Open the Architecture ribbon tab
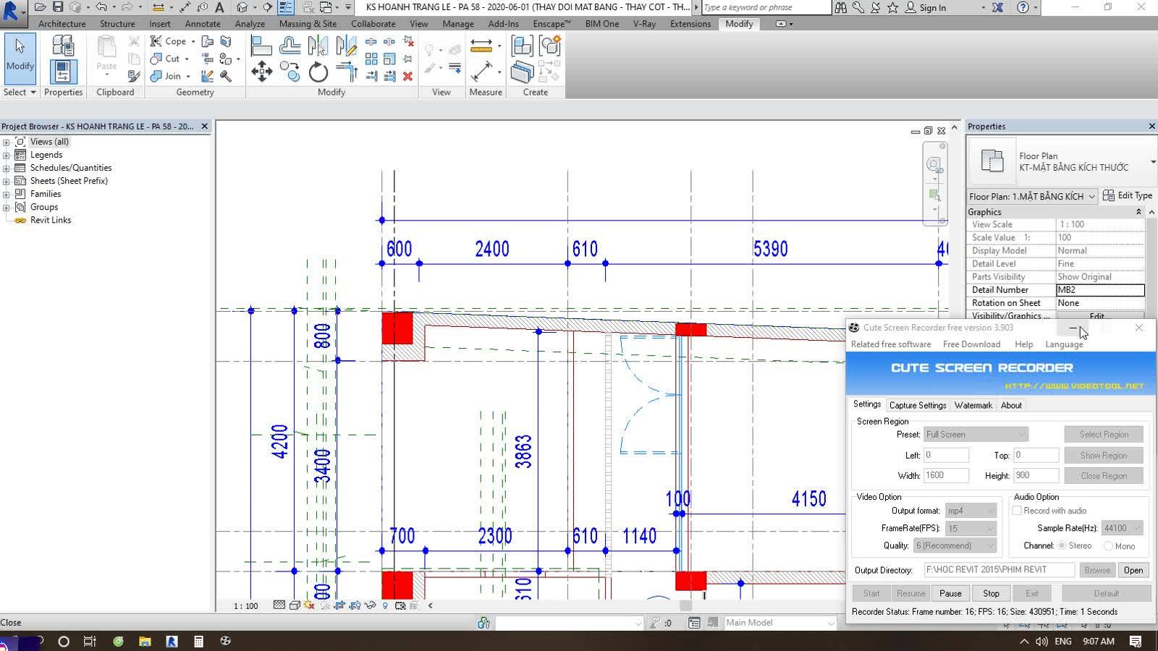Viewport: 1158px width, 651px height. (x=62, y=24)
